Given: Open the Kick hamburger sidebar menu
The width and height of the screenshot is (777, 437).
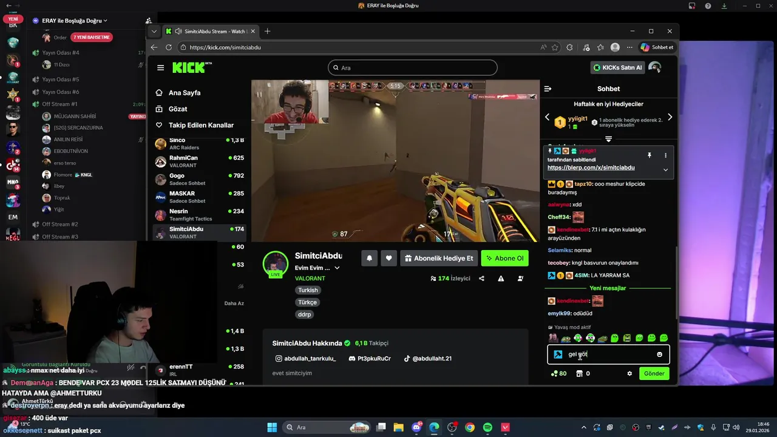Looking at the screenshot, I should click(x=160, y=68).
